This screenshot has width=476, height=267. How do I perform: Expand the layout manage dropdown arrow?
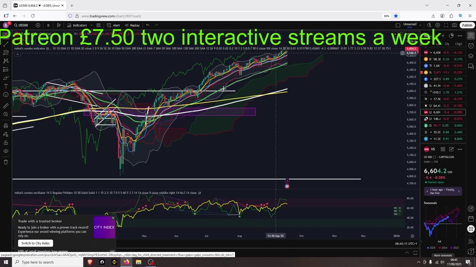tap(420, 25)
